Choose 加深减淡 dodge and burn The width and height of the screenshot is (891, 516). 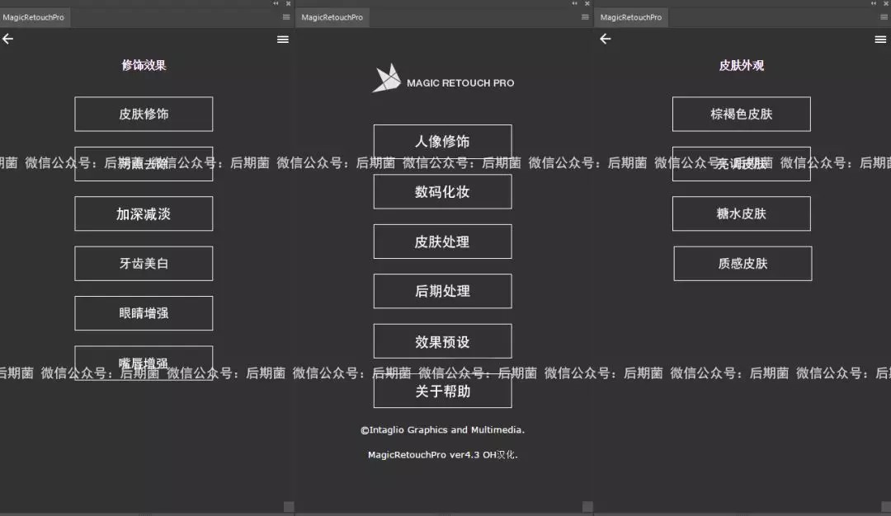[144, 213]
